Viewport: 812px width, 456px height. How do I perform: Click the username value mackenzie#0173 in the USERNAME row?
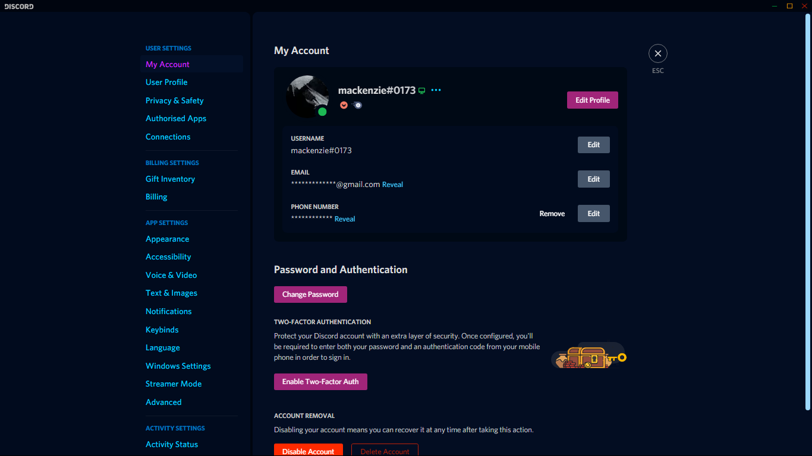[321, 151]
